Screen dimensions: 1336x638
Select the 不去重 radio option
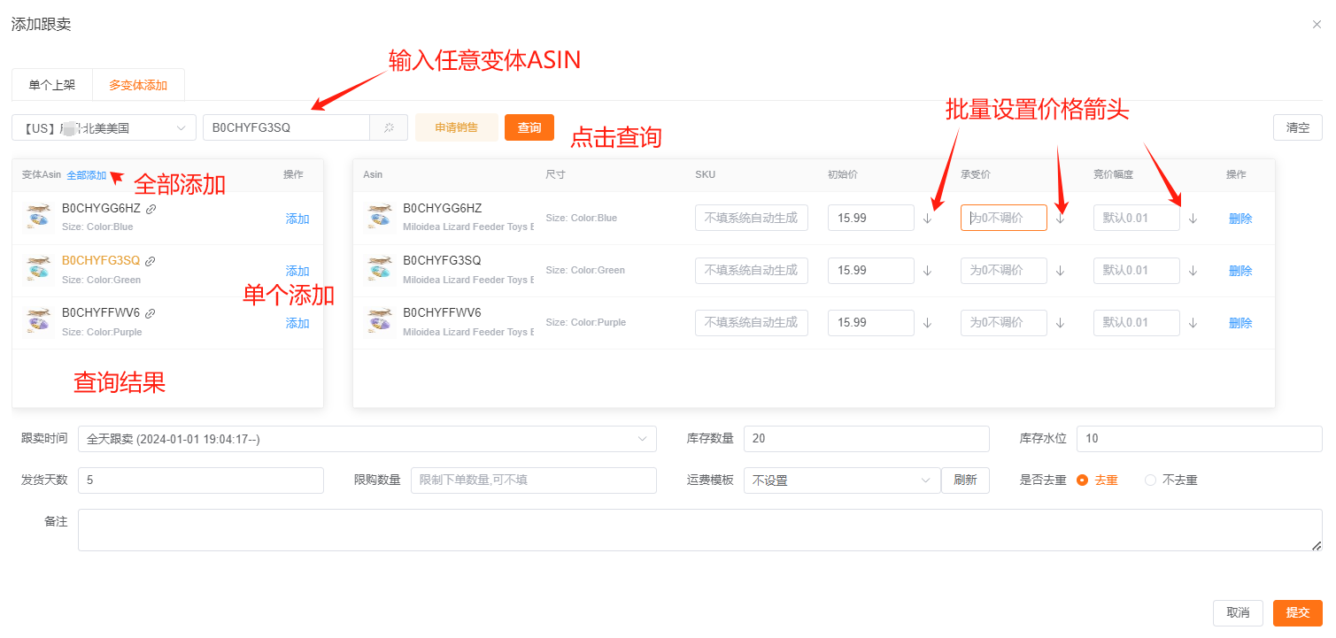pos(1150,480)
